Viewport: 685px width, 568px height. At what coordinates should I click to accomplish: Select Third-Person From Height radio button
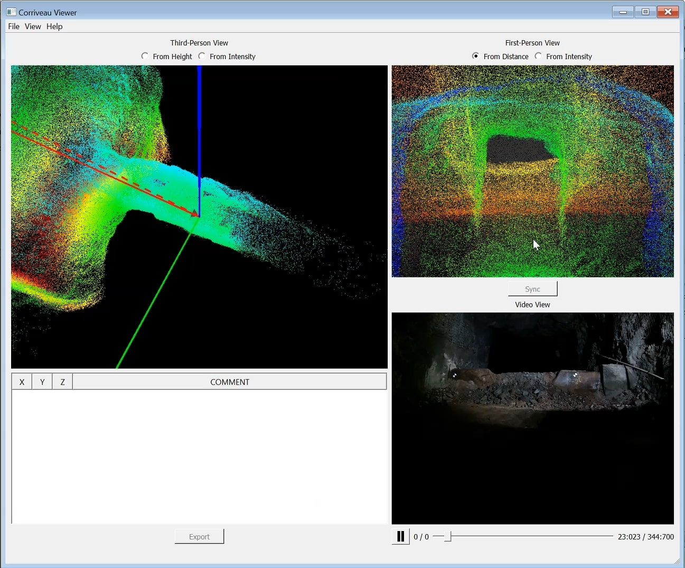click(145, 56)
